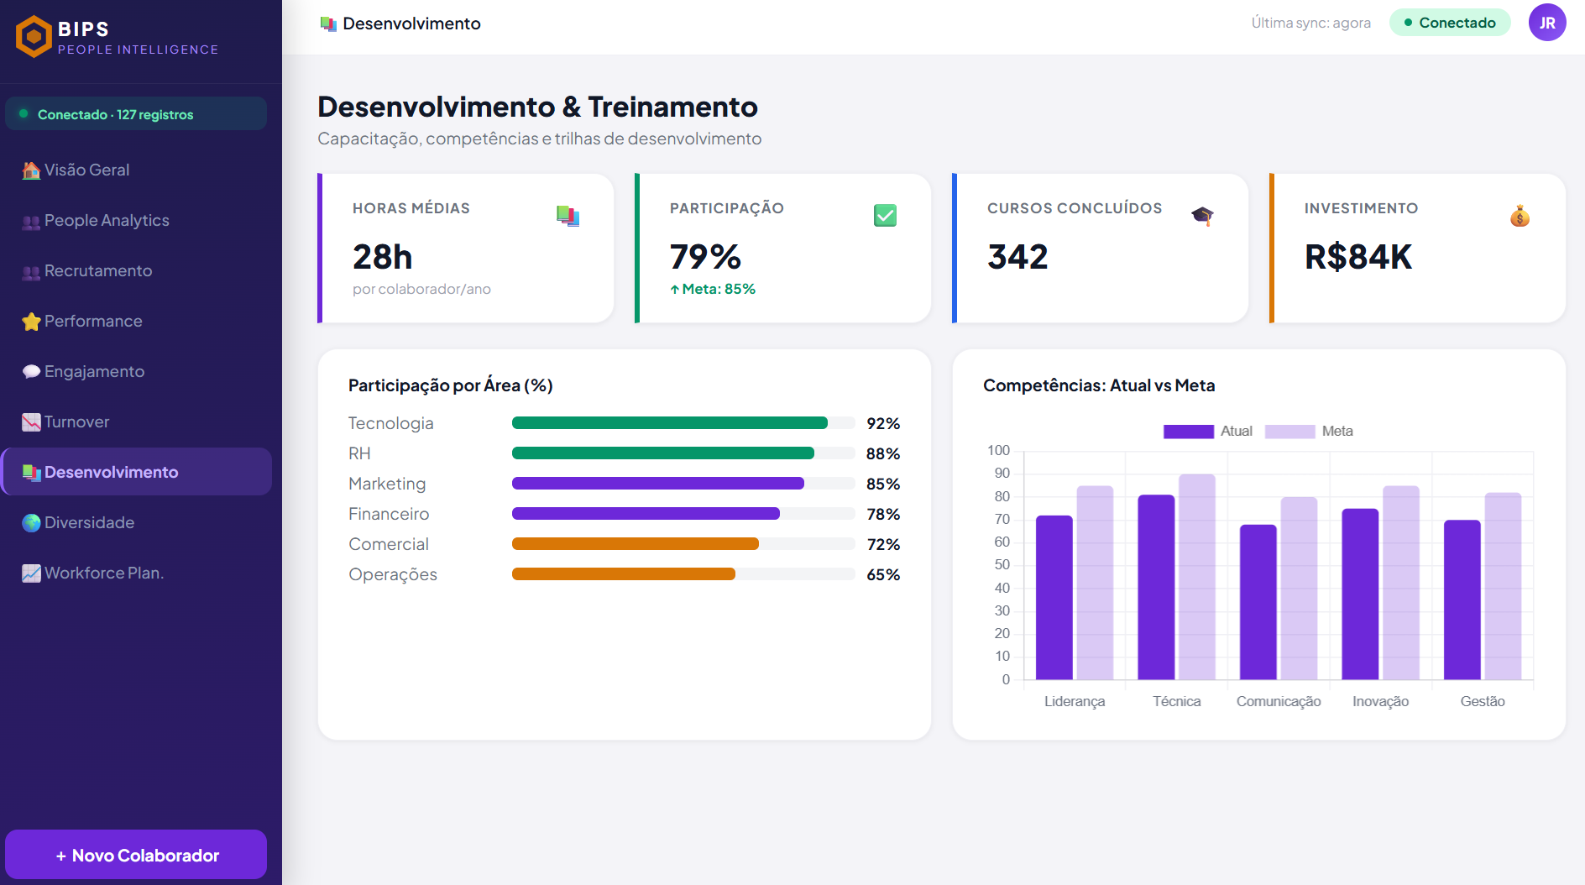Click the Turnover chart icon
This screenshot has height=885, width=1585.
(31, 422)
